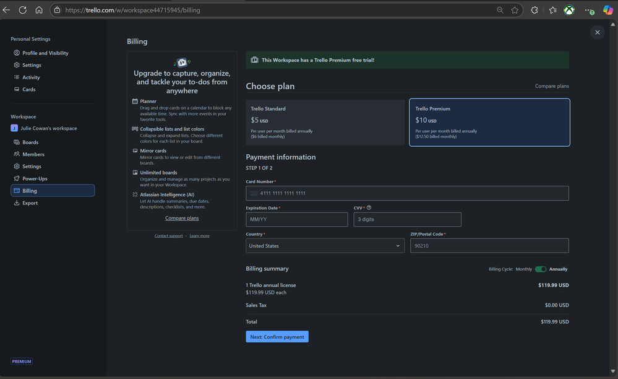The image size is (618, 379).
Task: Click the ZIP/Postal Code field
Action: tap(489, 246)
